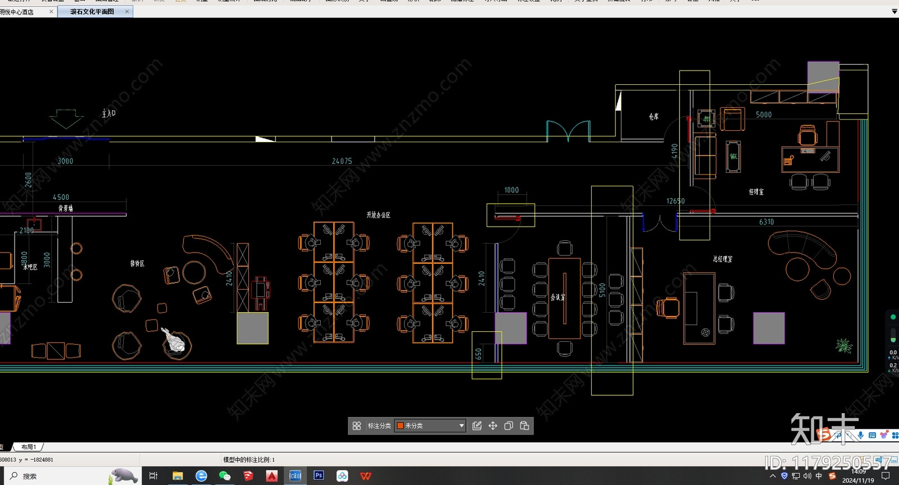The height and width of the screenshot is (485, 899).
Task: Click the active CAD viewer taskbar icon
Action: (296, 476)
